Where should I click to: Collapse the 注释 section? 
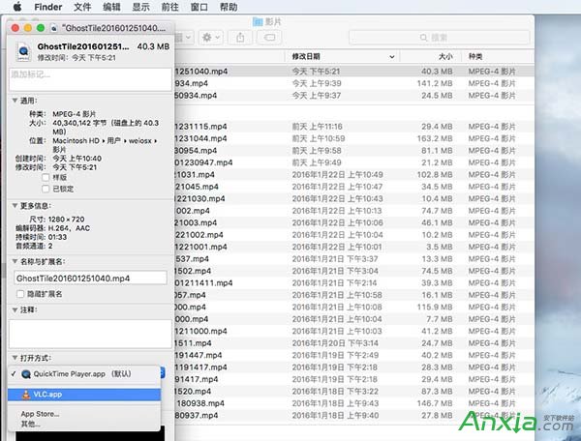coord(15,309)
